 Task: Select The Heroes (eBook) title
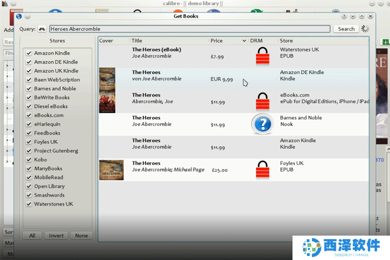coord(156,49)
